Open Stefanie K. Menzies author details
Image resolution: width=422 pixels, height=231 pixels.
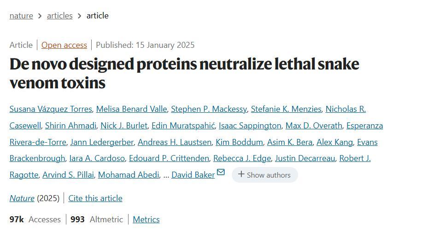tap(286, 109)
